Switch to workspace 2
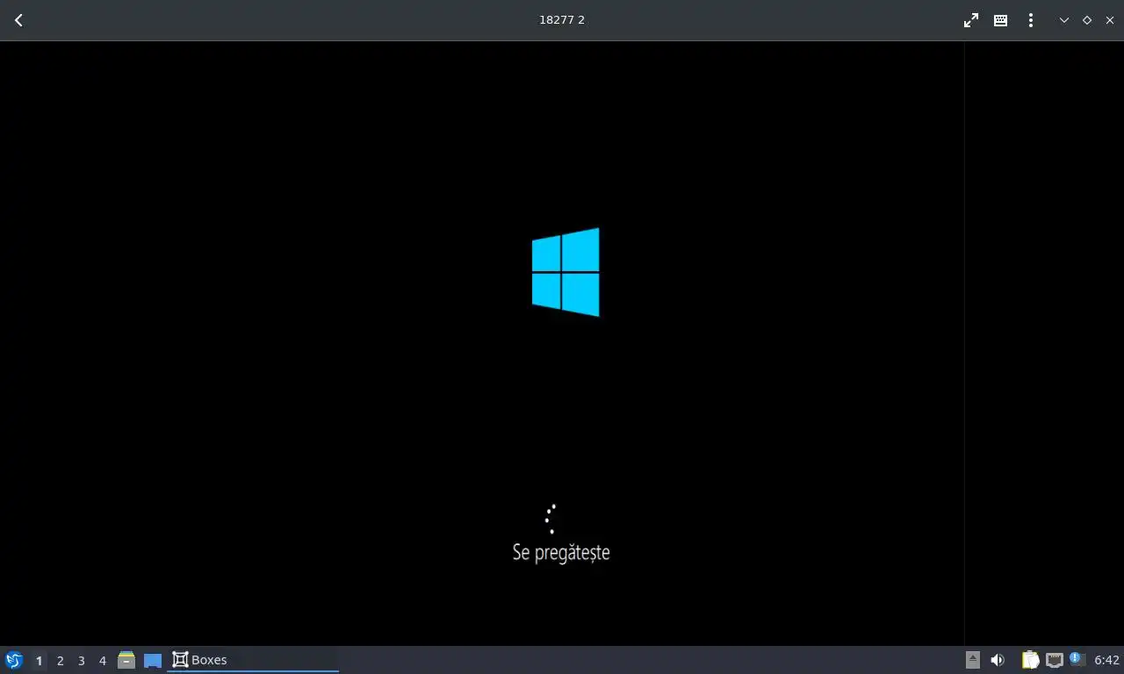Viewport: 1124px width, 674px height. 60,661
